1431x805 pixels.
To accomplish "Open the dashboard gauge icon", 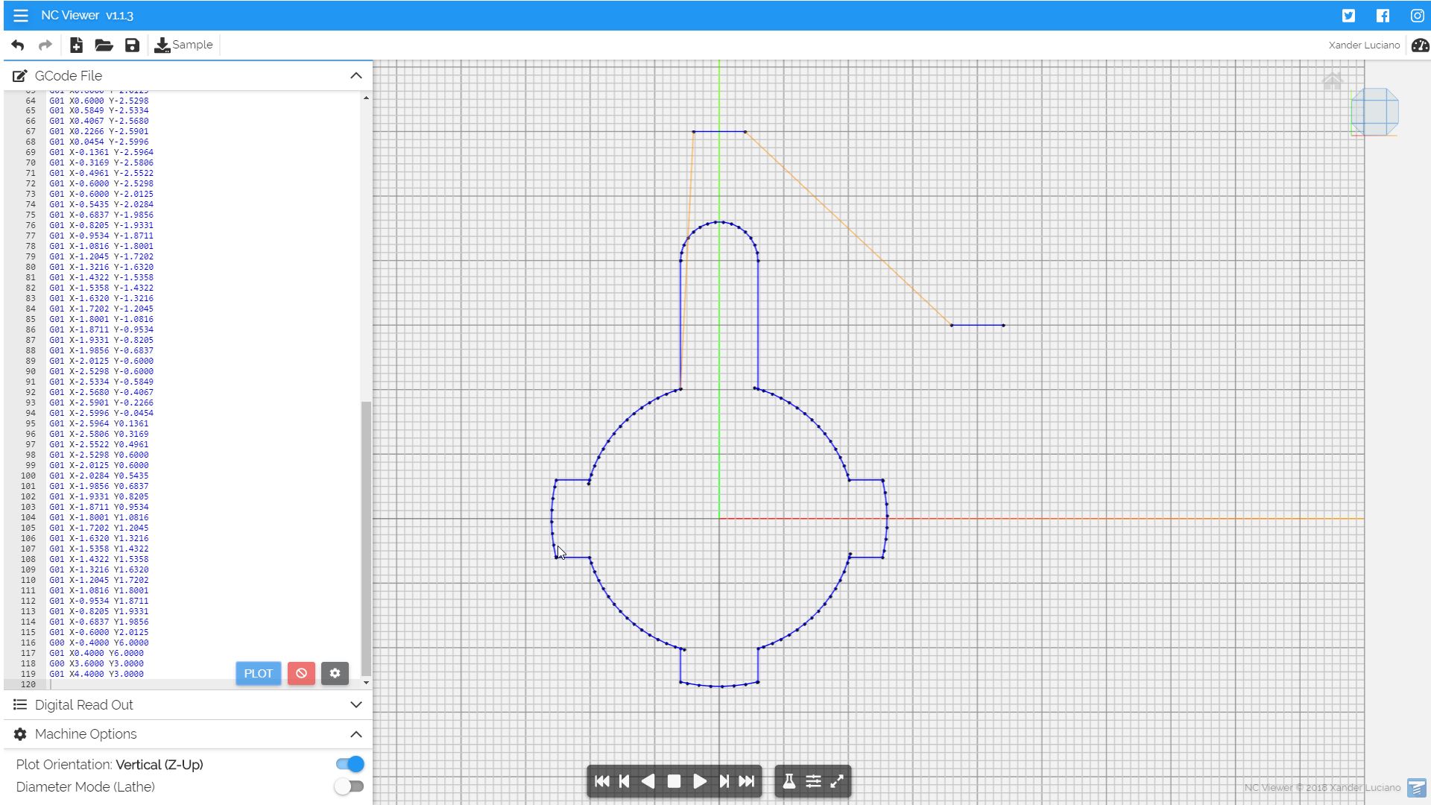I will point(1420,45).
